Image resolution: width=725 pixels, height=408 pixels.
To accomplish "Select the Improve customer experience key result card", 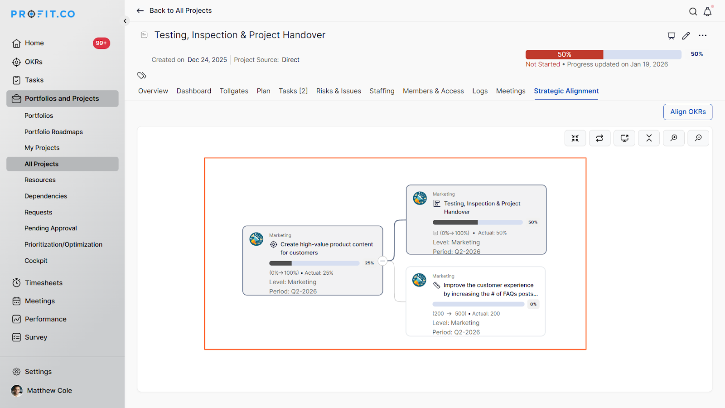I will click(x=475, y=301).
